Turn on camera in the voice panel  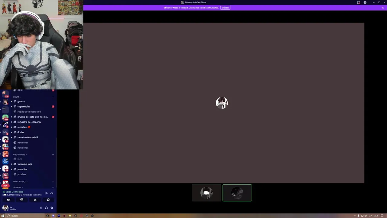point(8,200)
